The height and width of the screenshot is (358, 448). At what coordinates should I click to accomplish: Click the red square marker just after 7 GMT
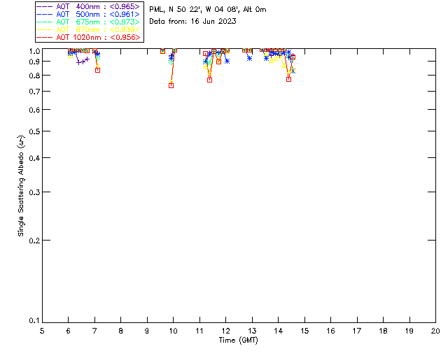coord(97,70)
